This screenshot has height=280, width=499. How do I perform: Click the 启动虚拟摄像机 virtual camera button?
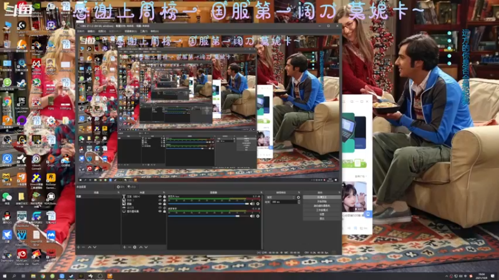(322, 206)
